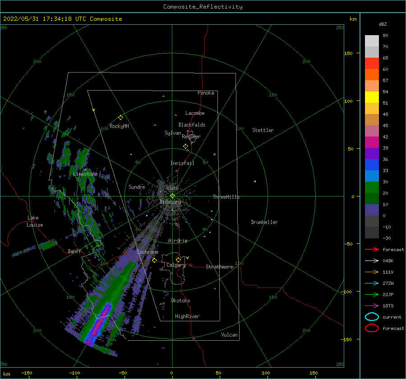
Task: Click the Didsbury city label
Action: click(x=170, y=202)
